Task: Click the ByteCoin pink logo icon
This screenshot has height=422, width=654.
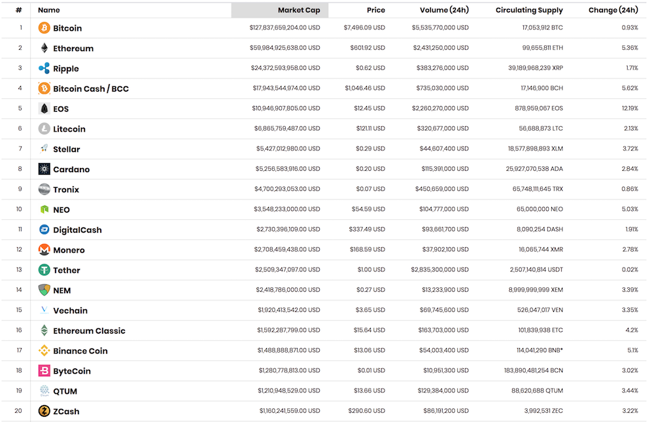Action: pos(44,370)
